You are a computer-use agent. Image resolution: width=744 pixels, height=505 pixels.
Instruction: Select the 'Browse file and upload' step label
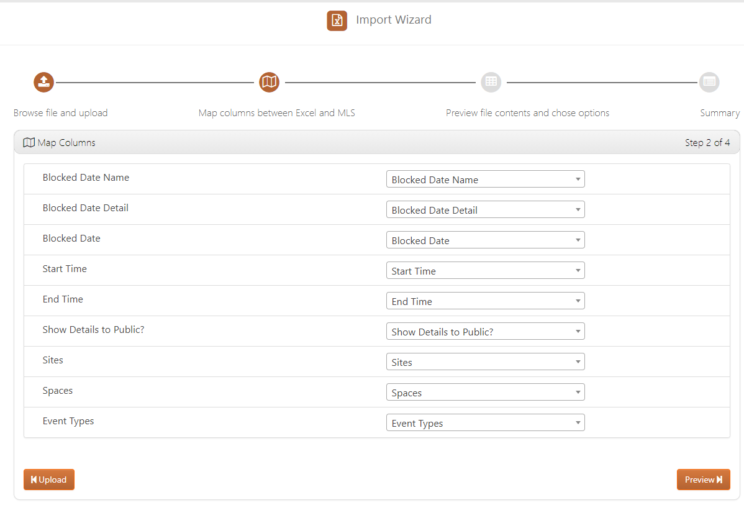click(60, 113)
